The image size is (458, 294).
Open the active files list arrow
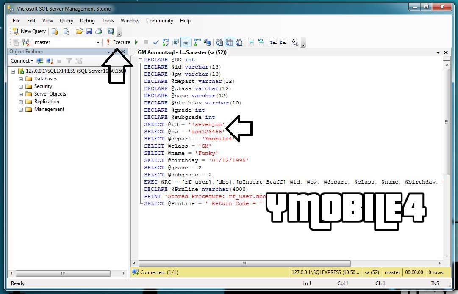(438, 52)
